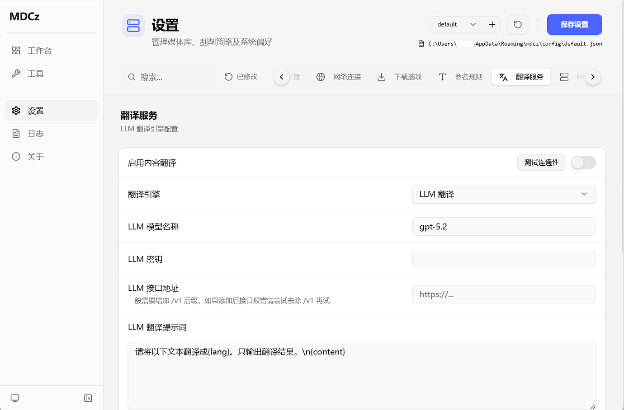Open the 日志 log page
This screenshot has height=410, width=624.
click(x=51, y=134)
